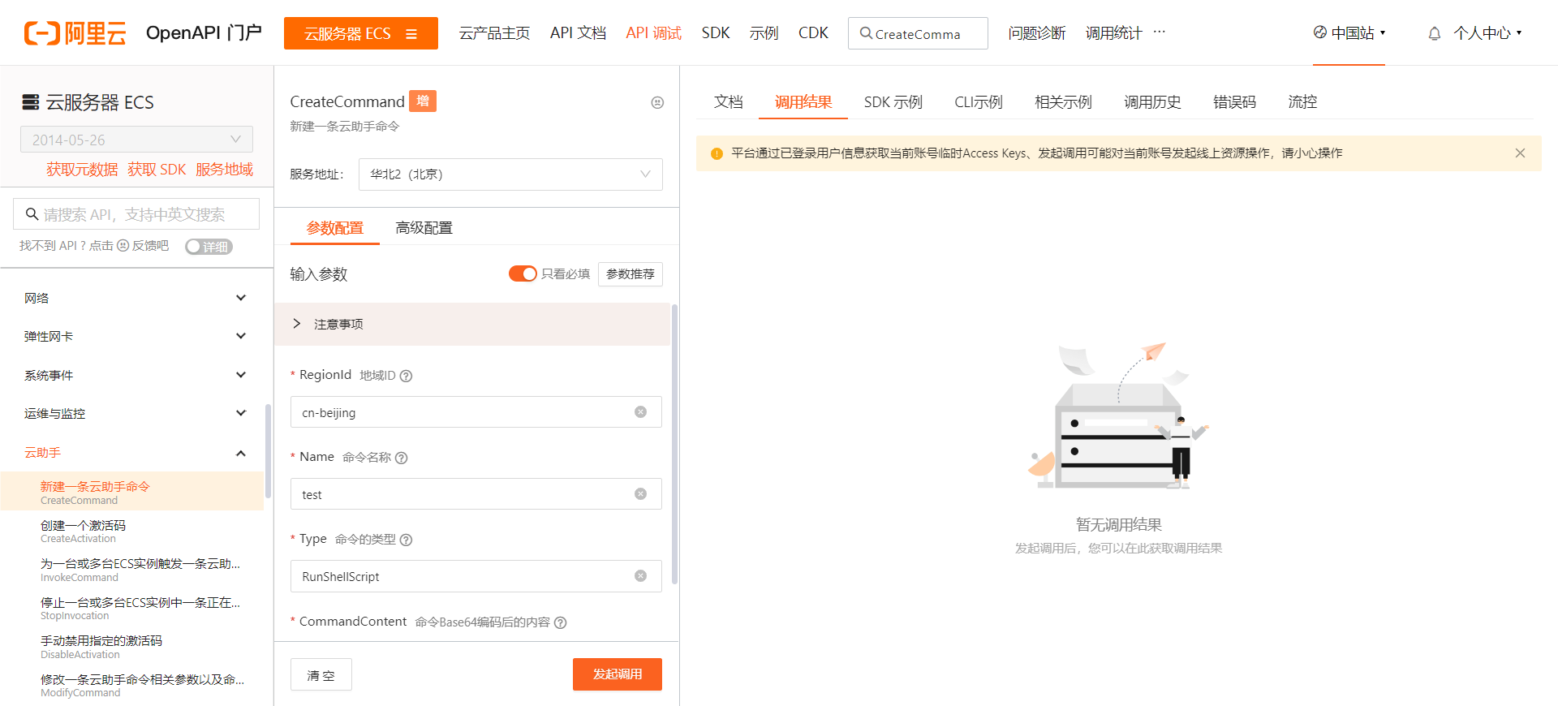Switch to the SDK 示例 tab
Screen dimensions: 1558x706
tap(893, 101)
